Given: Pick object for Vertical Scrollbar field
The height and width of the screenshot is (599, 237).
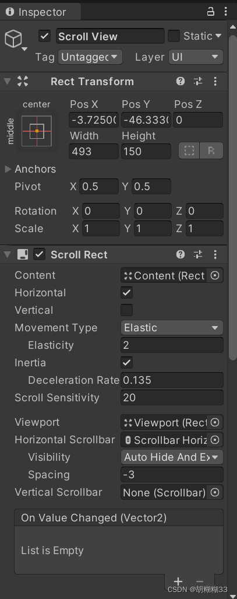Looking at the screenshot, I should 215,492.
